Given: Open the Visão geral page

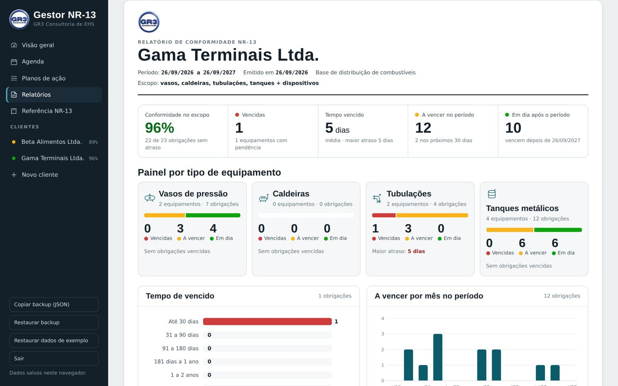Looking at the screenshot, I should [x=54, y=45].
